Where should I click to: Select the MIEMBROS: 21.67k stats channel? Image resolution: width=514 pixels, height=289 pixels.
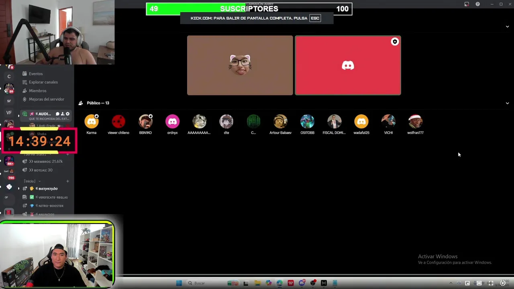pyautogui.click(x=46, y=161)
